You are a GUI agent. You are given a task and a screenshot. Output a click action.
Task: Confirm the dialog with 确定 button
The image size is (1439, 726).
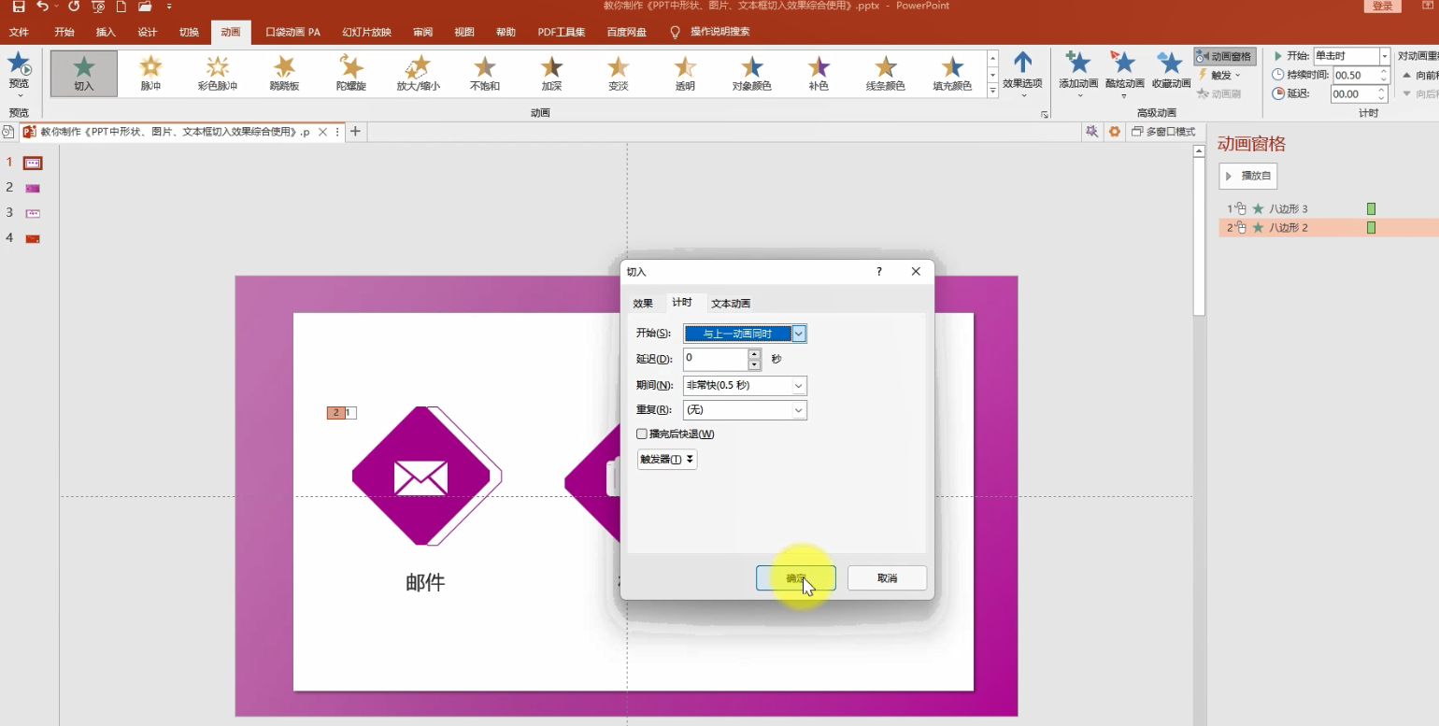[796, 578]
